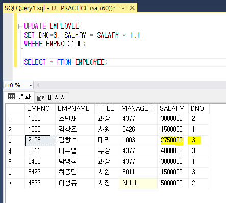Image resolution: width=226 pixels, height=203 pixels.
Task: Select the EMPNO cell 1365
Action: tap(40, 130)
